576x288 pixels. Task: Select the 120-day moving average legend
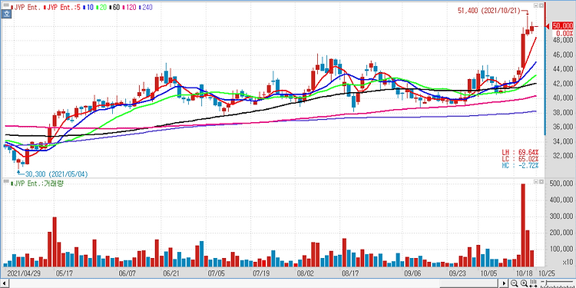pyautogui.click(x=129, y=7)
